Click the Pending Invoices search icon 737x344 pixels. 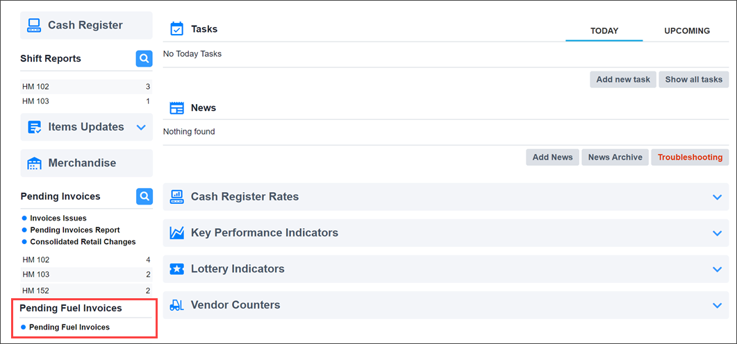point(144,196)
